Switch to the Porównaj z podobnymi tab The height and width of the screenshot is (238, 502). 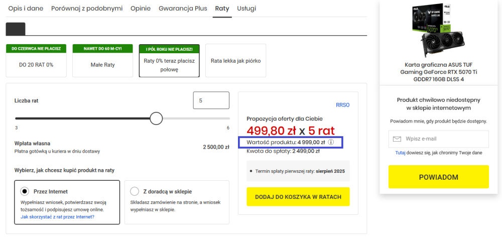point(87,9)
